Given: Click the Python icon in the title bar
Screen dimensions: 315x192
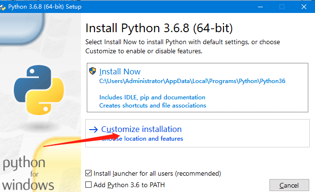Looking at the screenshot, I should click(3, 7).
